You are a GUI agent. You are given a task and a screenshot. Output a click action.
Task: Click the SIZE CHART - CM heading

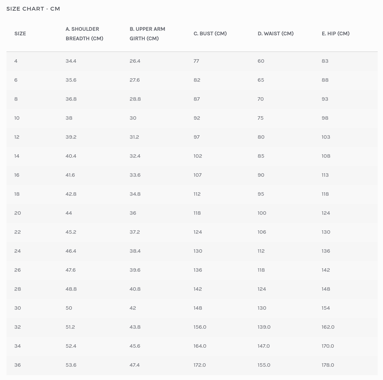tap(33, 9)
